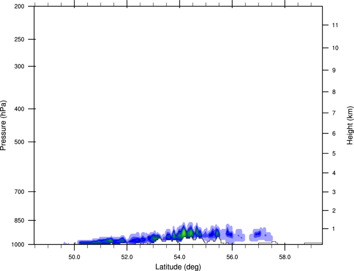The image size is (354, 271).
Task: Click the 1 km height label
Action: pos(334,229)
